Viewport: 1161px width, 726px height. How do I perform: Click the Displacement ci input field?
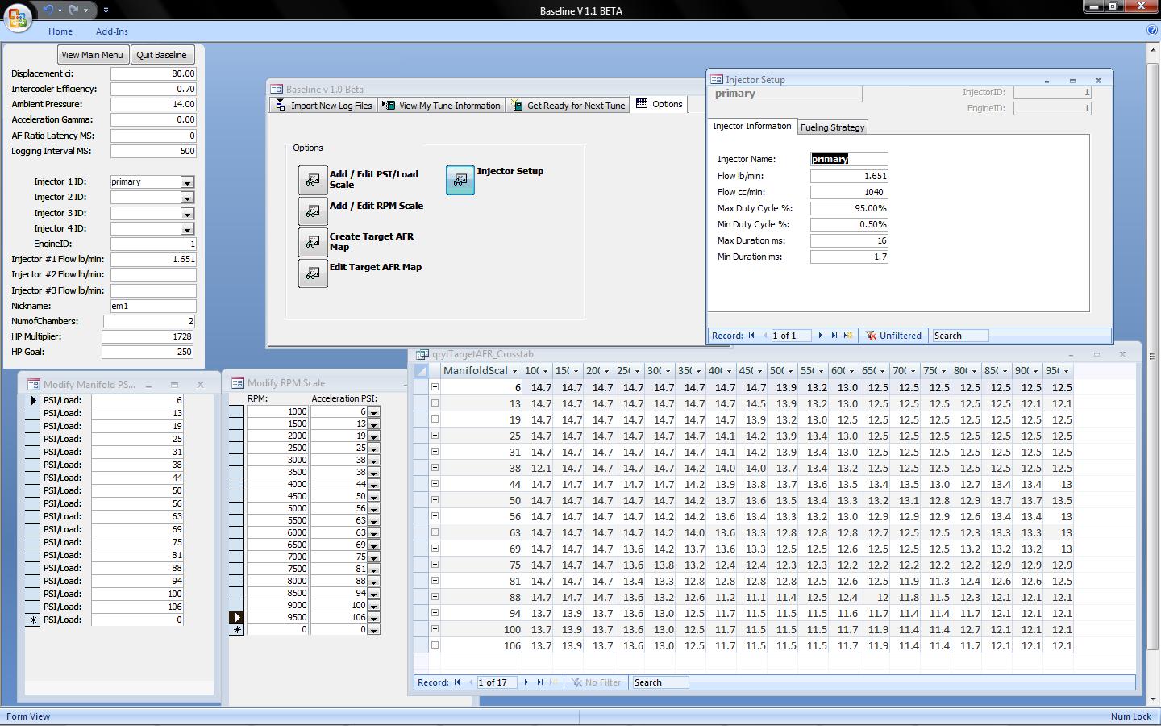153,73
